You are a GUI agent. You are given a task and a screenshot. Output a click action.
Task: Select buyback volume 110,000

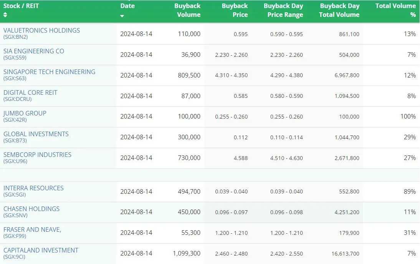coord(189,34)
